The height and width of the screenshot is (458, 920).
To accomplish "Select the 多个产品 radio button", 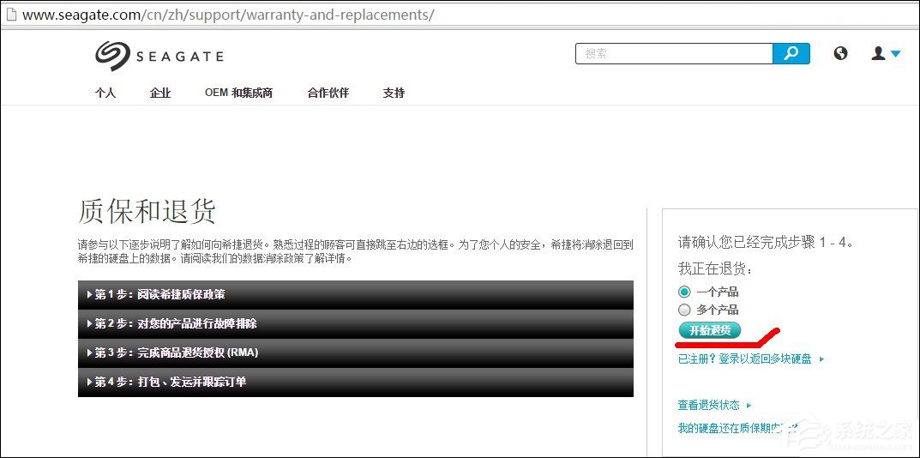I will coord(684,310).
